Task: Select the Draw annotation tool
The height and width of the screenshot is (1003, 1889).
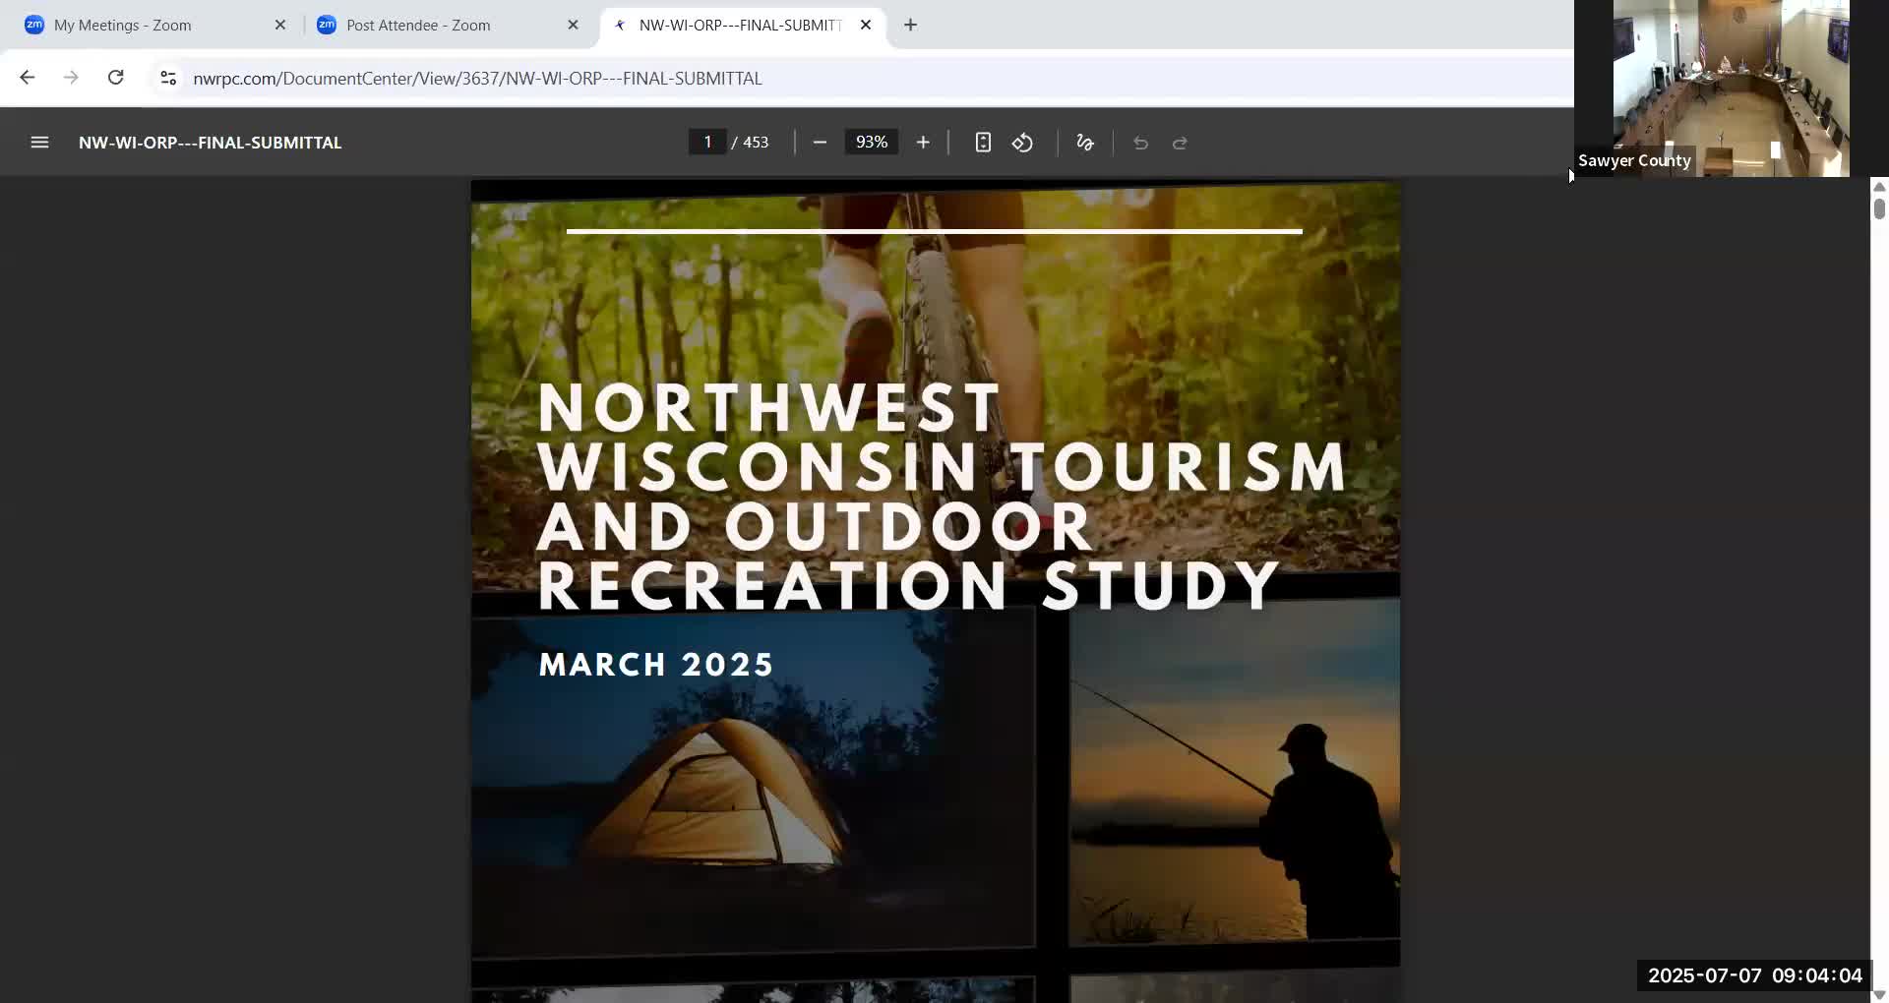Action: [1085, 143]
